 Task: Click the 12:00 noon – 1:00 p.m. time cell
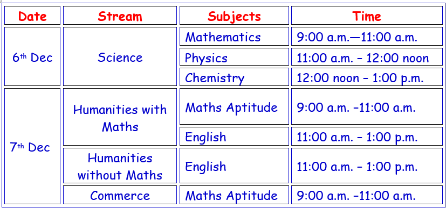coord(367,77)
